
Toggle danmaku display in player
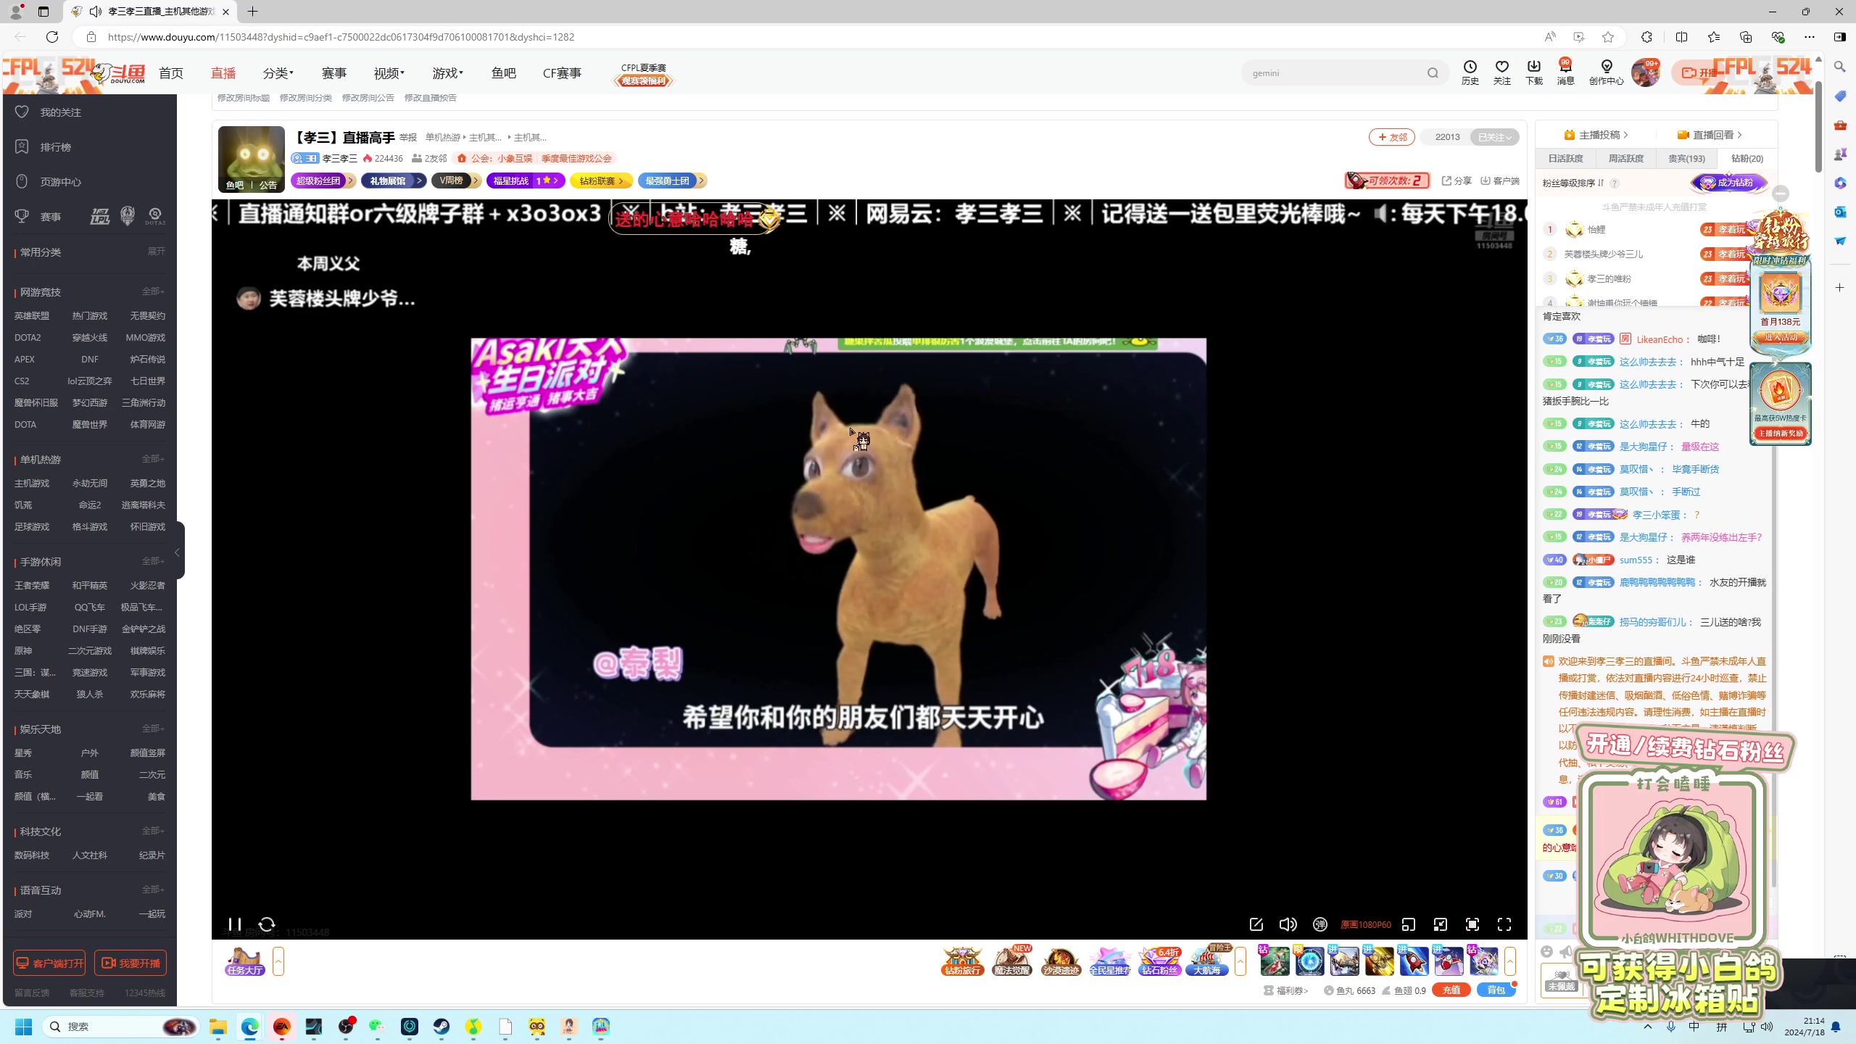pos(1320,924)
